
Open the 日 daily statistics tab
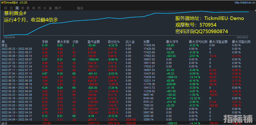[x=11, y=8]
